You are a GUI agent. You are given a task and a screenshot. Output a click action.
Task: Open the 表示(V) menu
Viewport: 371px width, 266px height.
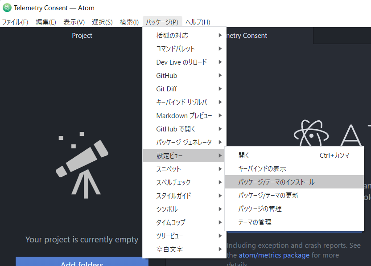click(x=74, y=22)
